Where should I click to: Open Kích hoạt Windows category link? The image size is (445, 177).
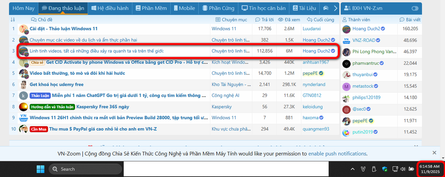(230, 62)
